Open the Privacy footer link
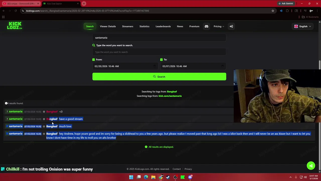The width and height of the screenshot is (321, 181). pos(188,169)
